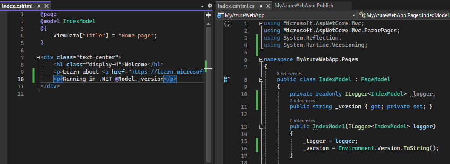450x164 pixels.
Task: Click line number 12 in Index.cshtml
Action: (20, 93)
